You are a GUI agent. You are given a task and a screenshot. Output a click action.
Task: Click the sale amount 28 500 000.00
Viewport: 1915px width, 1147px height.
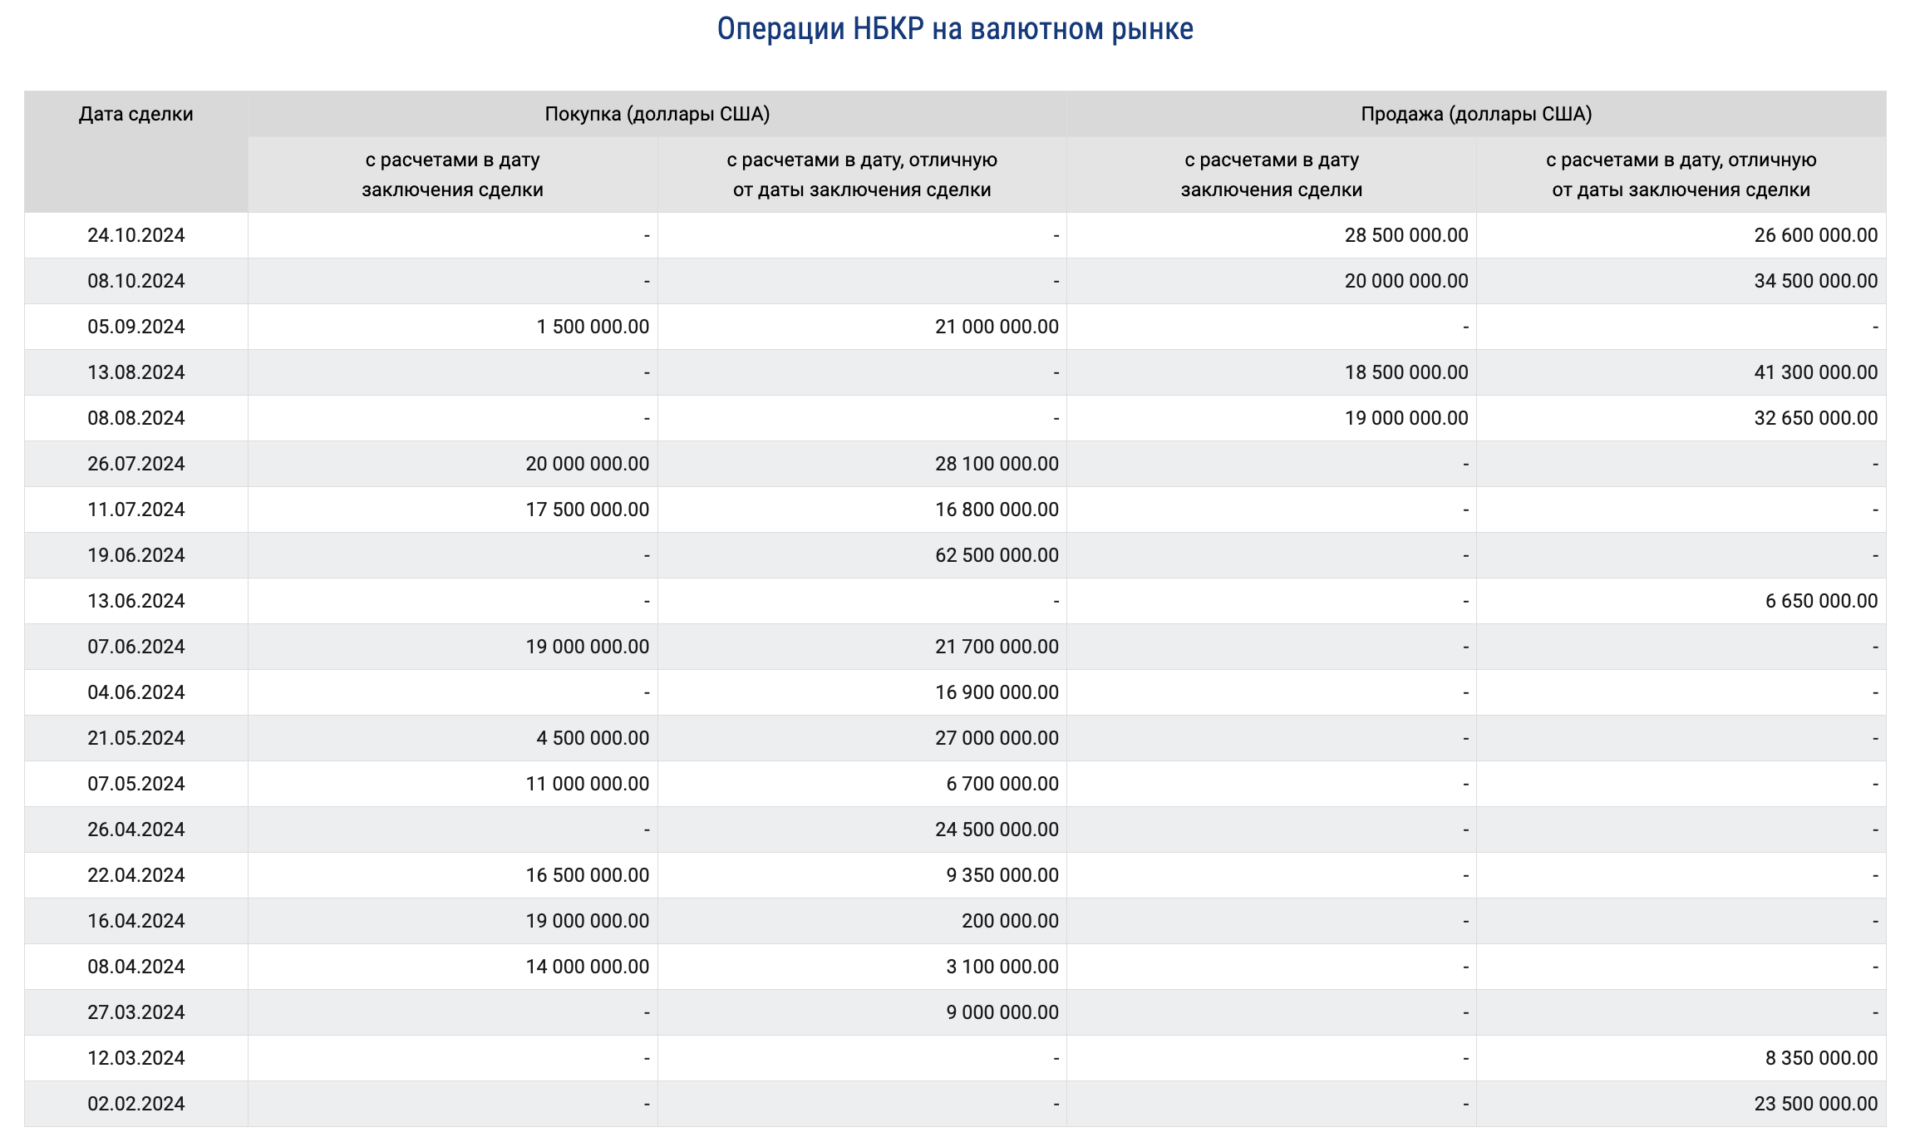pos(1406,235)
